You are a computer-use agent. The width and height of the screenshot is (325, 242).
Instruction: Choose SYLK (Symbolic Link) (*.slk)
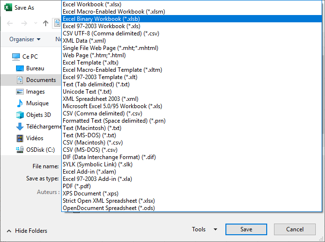click(191, 164)
